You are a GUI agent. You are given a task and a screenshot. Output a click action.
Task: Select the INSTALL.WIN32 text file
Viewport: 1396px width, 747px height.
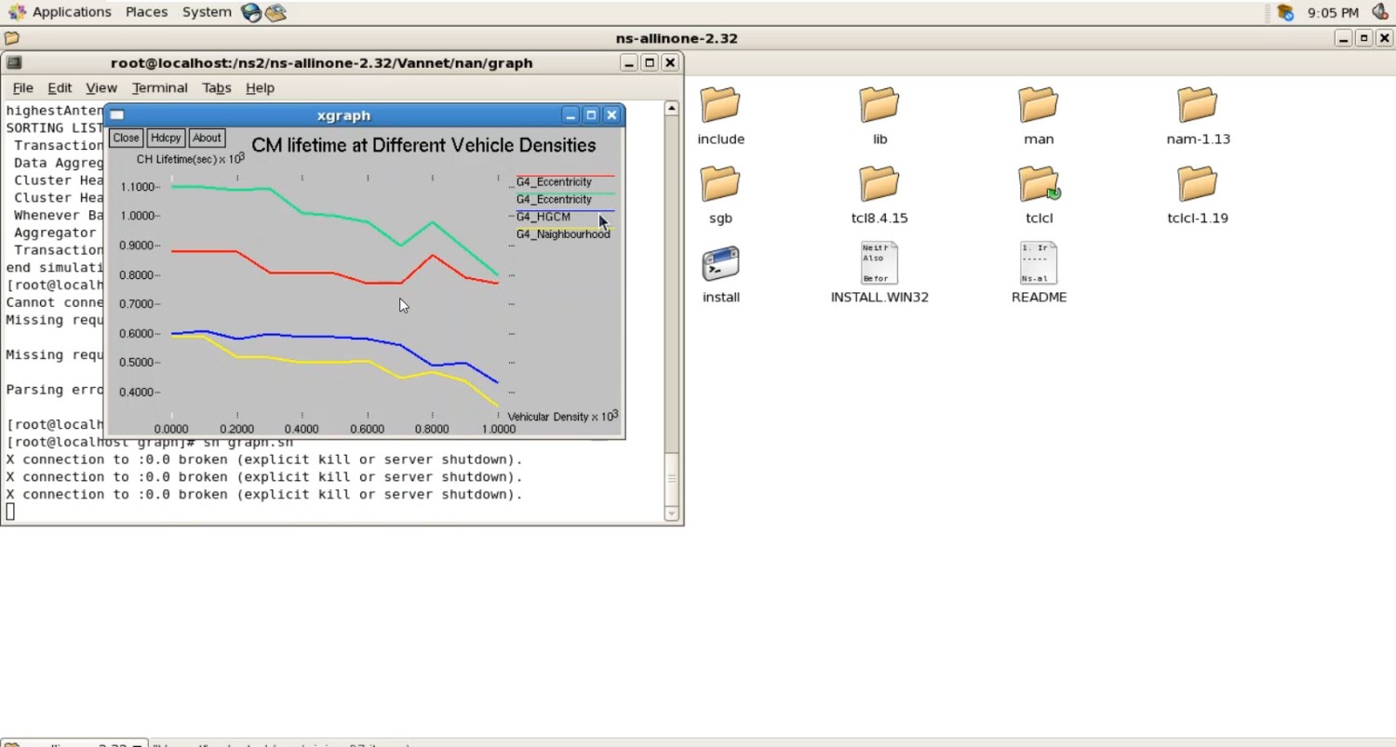point(879,264)
